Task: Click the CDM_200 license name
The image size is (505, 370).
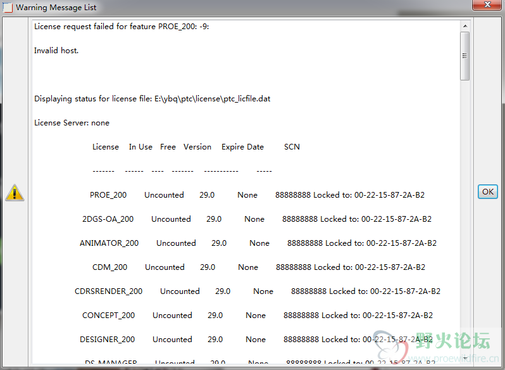Action: point(110,267)
